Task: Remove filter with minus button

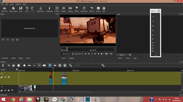Action: [x=8, y=40]
